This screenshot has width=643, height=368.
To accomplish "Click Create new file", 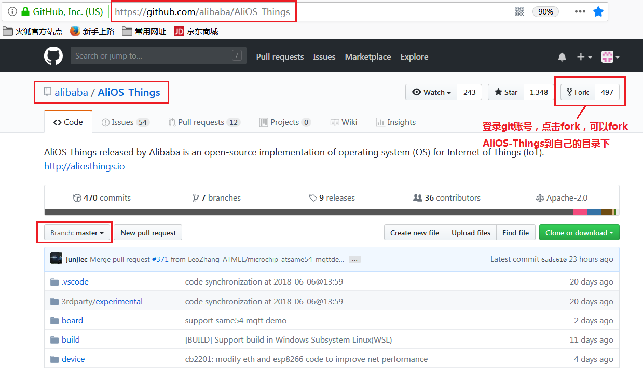I will (x=415, y=233).
